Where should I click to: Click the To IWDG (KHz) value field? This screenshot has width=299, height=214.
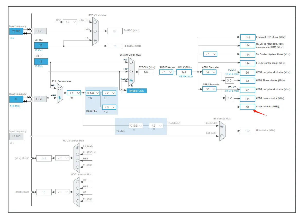[x=115, y=46]
